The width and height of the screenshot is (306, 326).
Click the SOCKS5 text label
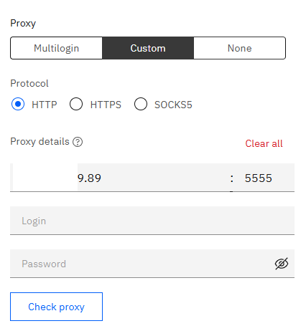click(173, 105)
